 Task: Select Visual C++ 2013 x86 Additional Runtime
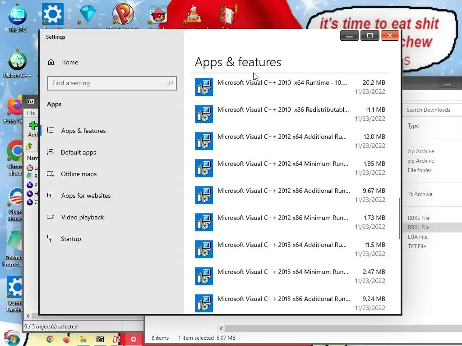click(x=290, y=303)
